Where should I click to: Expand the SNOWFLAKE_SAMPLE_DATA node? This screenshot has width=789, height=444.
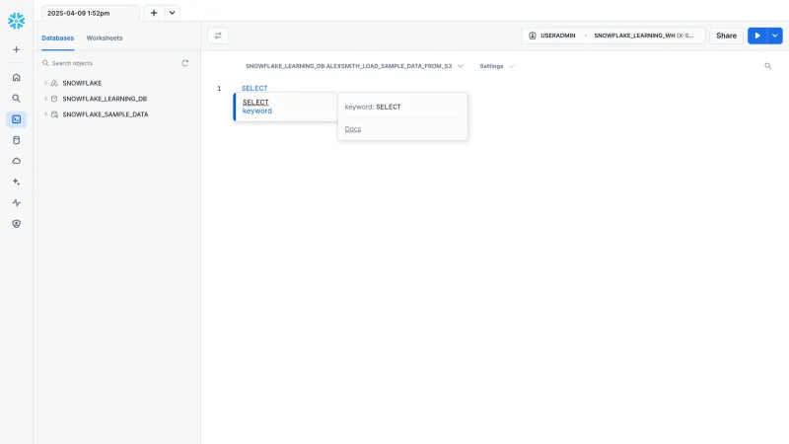coord(45,114)
